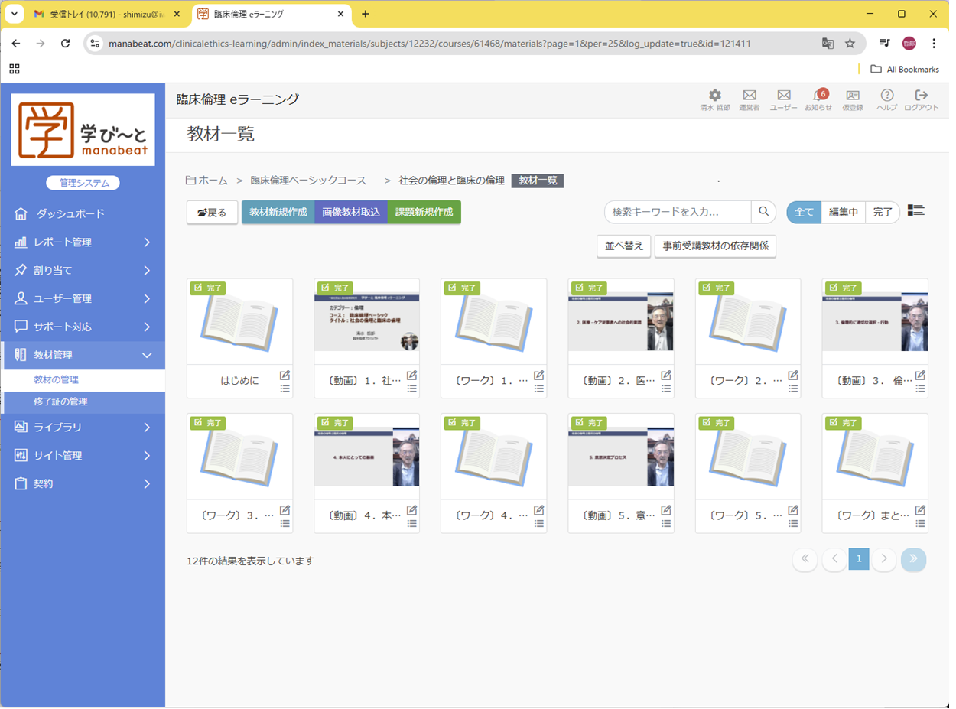Click the 教材新規作成 button

click(x=278, y=212)
